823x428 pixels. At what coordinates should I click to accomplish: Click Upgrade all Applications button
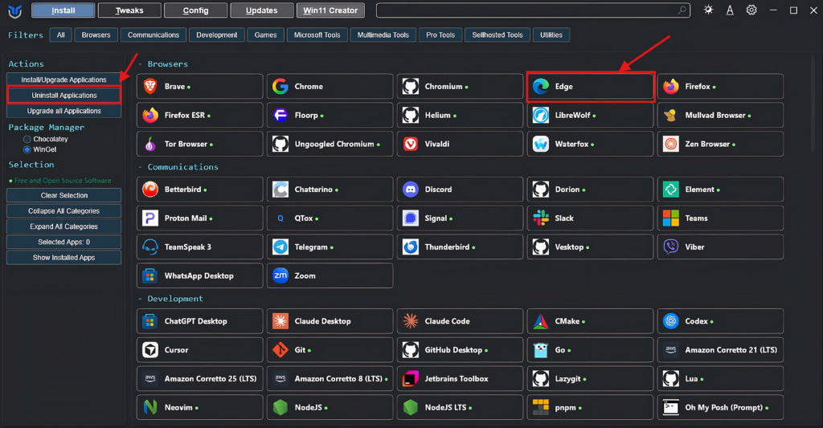[x=63, y=111]
